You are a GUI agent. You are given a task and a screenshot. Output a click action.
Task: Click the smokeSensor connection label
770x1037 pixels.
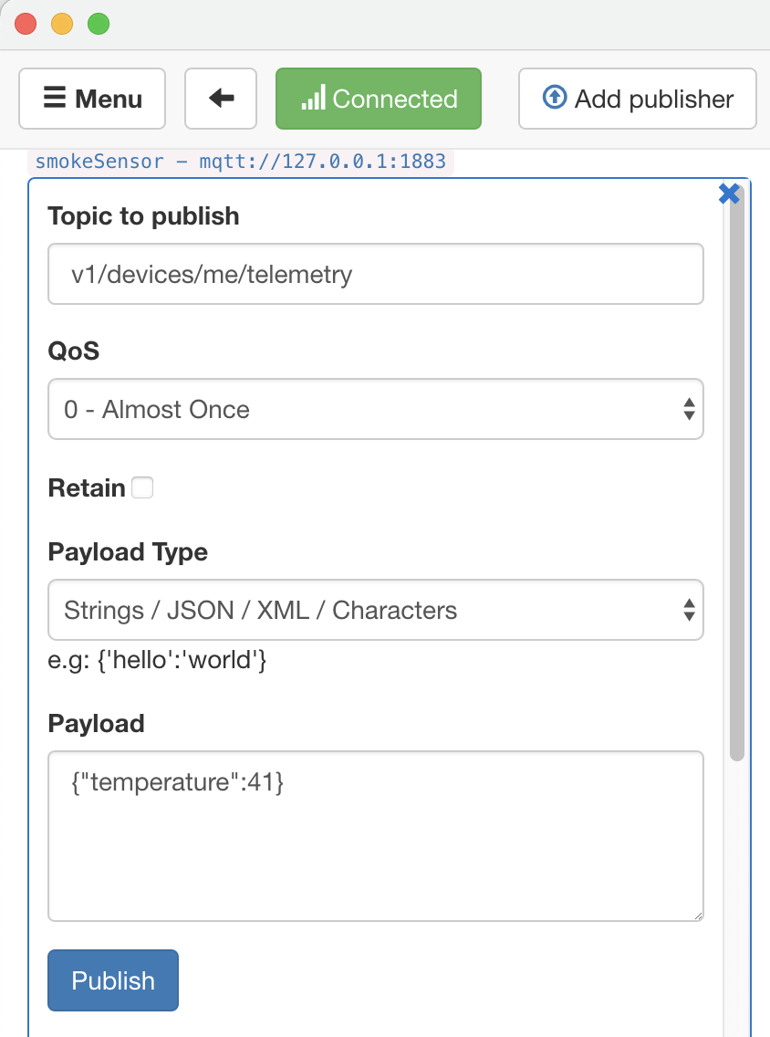241,162
